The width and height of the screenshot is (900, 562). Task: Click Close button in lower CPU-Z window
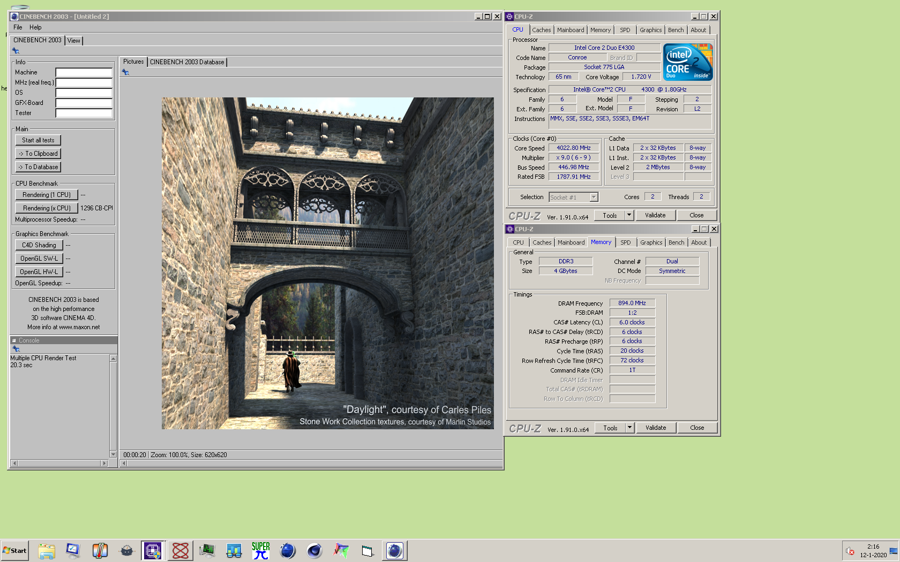(697, 428)
